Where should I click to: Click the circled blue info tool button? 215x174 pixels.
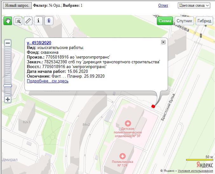pos(49,21)
